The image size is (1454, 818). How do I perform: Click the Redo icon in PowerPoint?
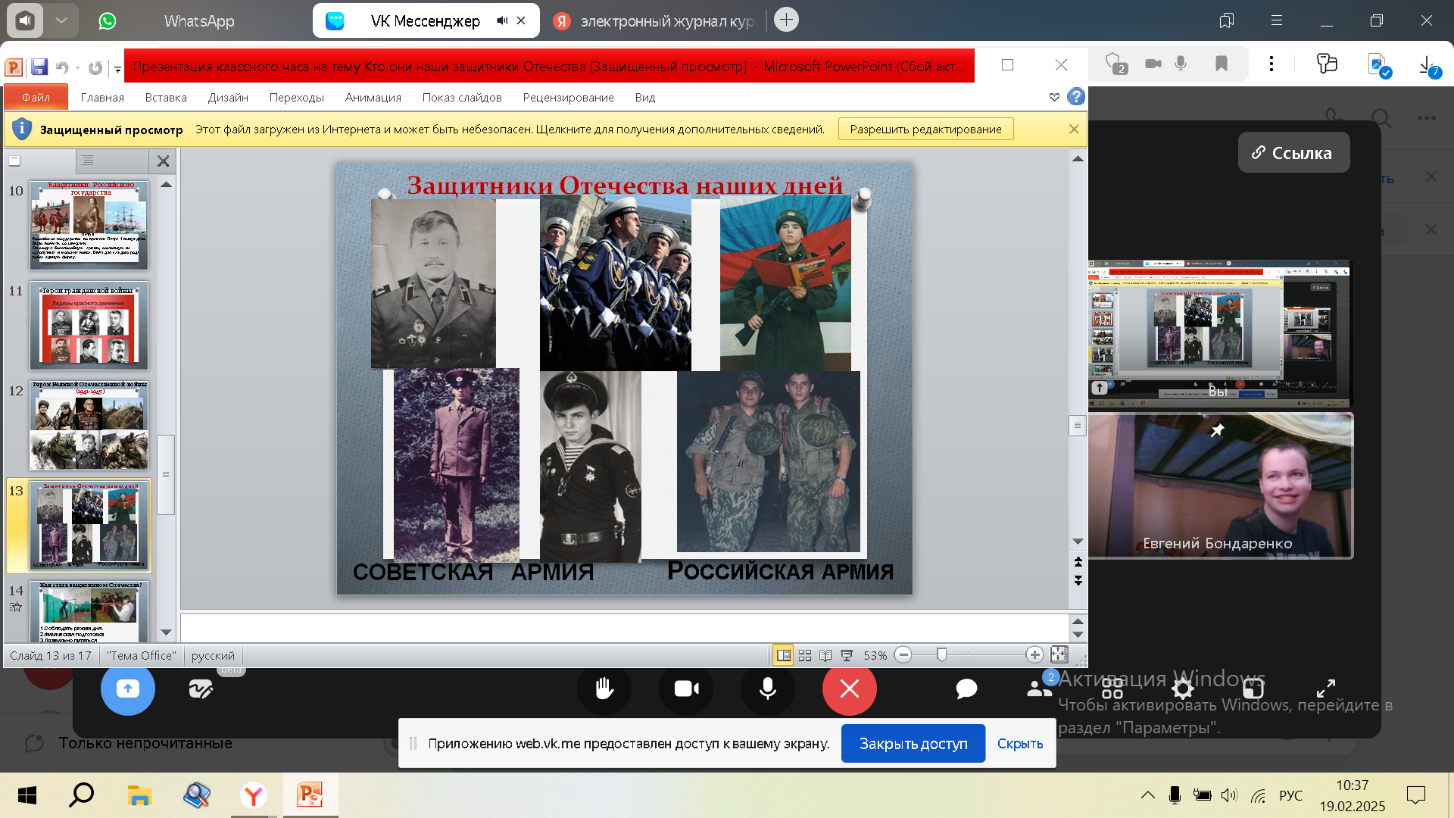coord(95,67)
